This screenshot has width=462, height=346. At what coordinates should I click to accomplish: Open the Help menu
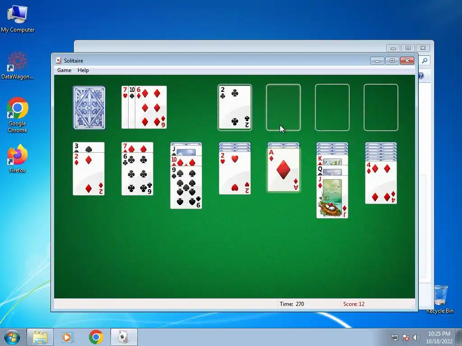[x=83, y=70]
